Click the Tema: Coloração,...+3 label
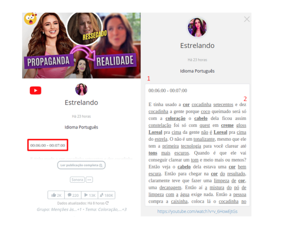 (106, 209)
